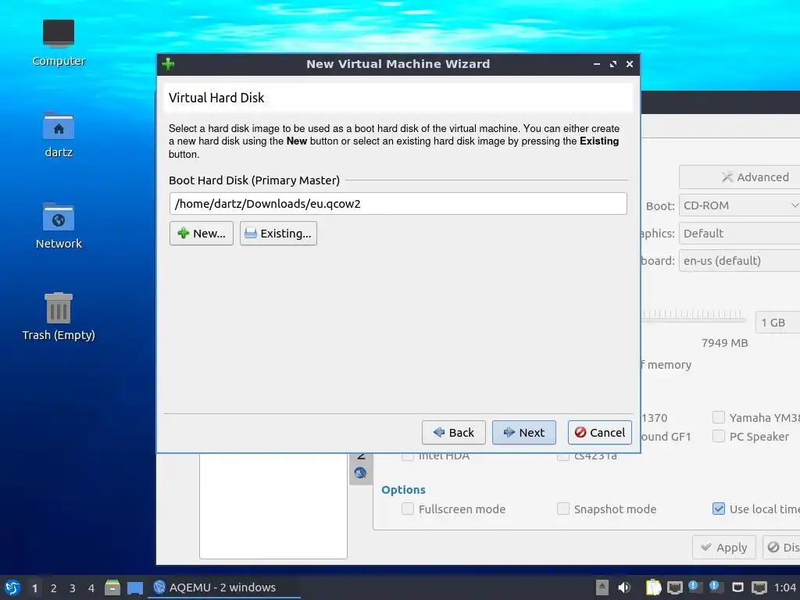Switch to workspace 1
The width and height of the screenshot is (800, 600).
pyautogui.click(x=34, y=588)
